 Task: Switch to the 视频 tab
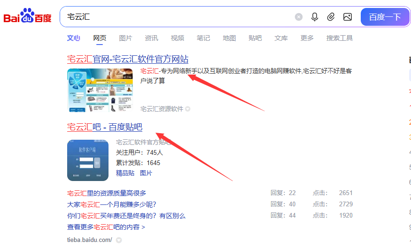tap(177, 38)
